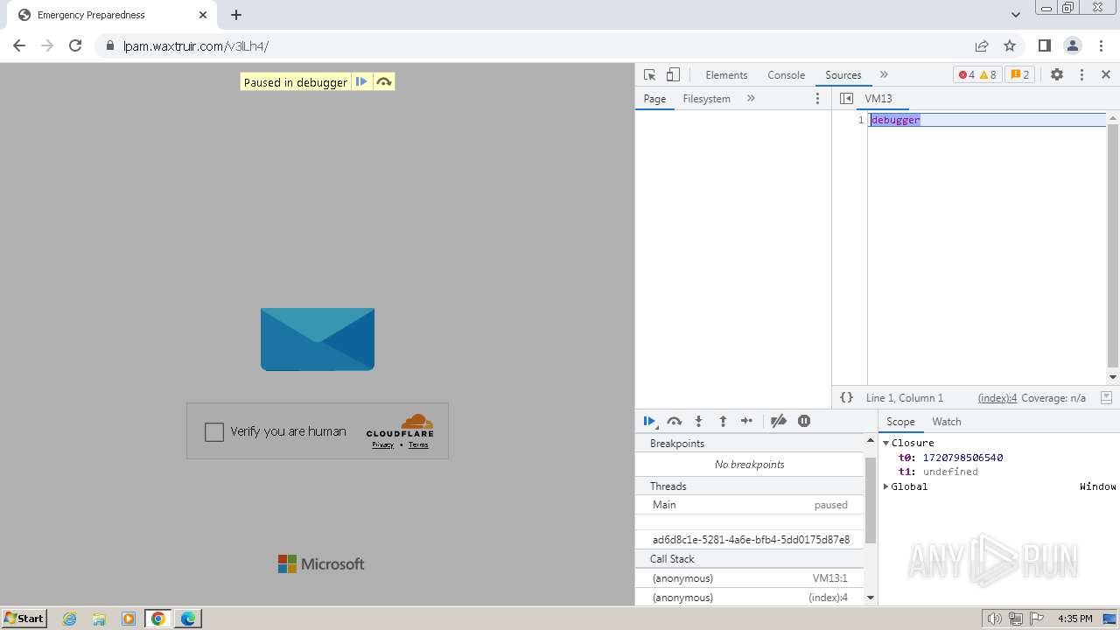
Task: Resume from the page Paused in debugger overlay
Action: pos(361,82)
